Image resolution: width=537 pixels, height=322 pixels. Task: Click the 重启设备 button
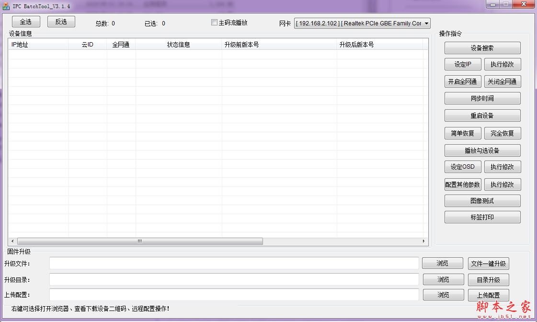point(482,115)
